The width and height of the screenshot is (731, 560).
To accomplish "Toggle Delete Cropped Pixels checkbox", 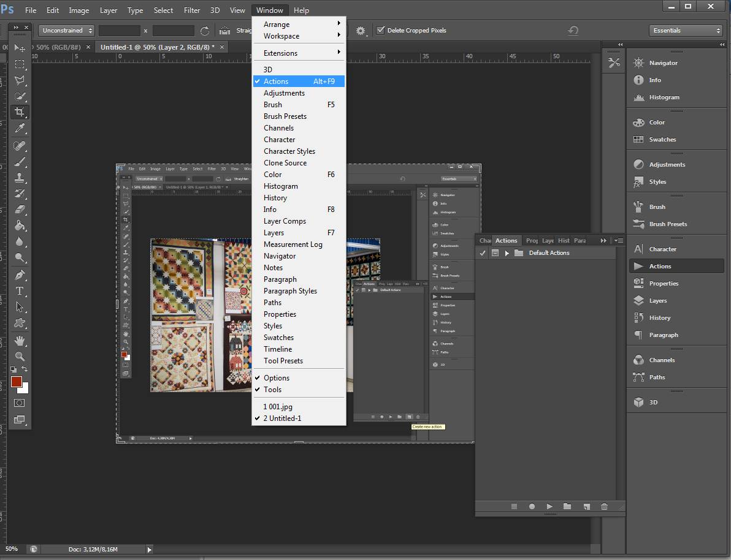I will coord(381,30).
